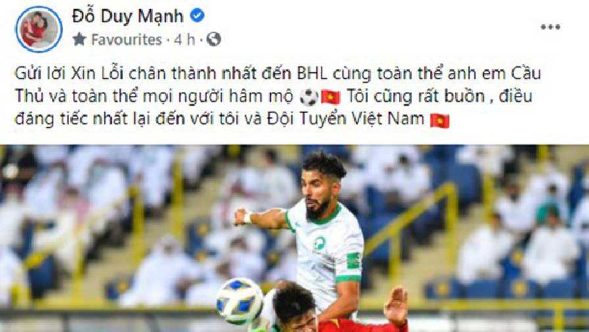Click the bearded player's white wristband

coord(248,217)
